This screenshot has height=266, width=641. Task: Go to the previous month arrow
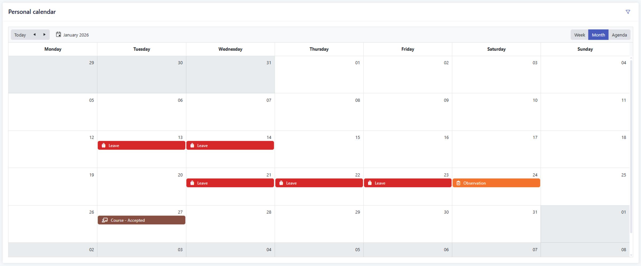pyautogui.click(x=34, y=35)
